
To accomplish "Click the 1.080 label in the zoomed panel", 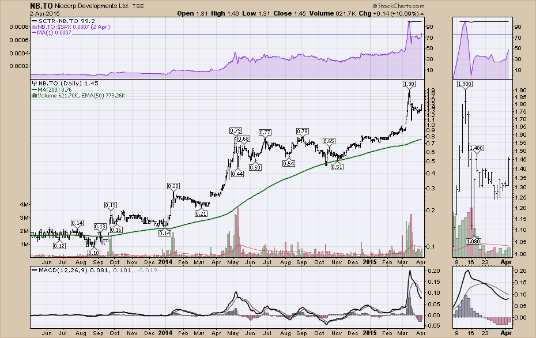I will [x=473, y=241].
